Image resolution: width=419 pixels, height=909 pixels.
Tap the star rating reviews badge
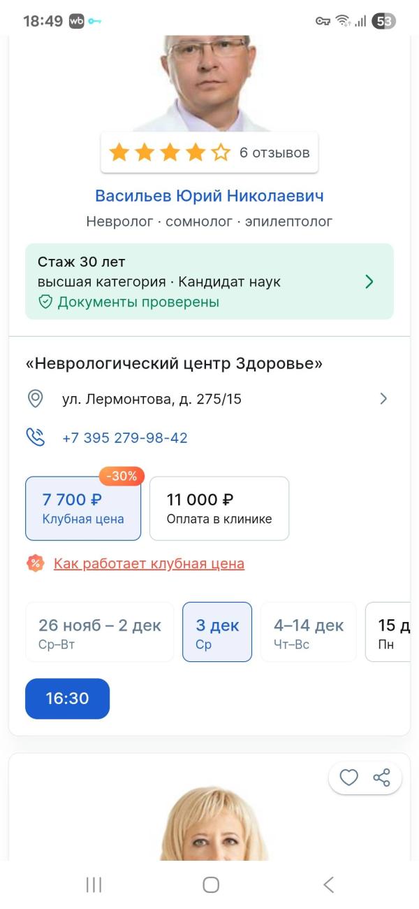[209, 153]
